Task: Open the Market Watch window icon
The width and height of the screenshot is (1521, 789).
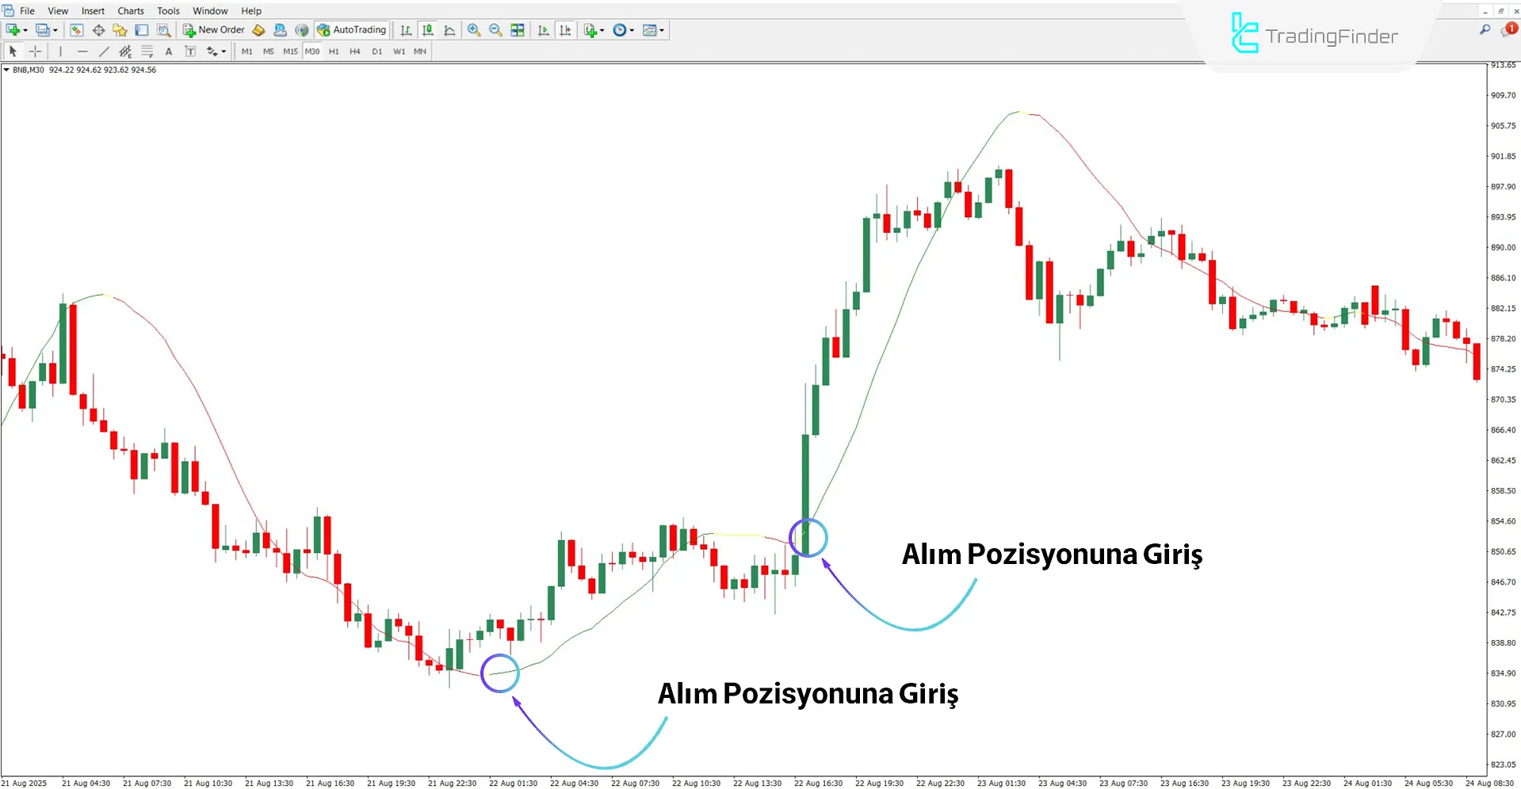Action: tap(77, 30)
